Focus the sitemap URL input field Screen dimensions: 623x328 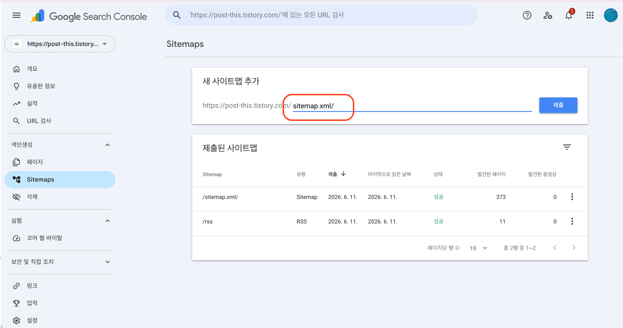pyautogui.click(x=412, y=105)
